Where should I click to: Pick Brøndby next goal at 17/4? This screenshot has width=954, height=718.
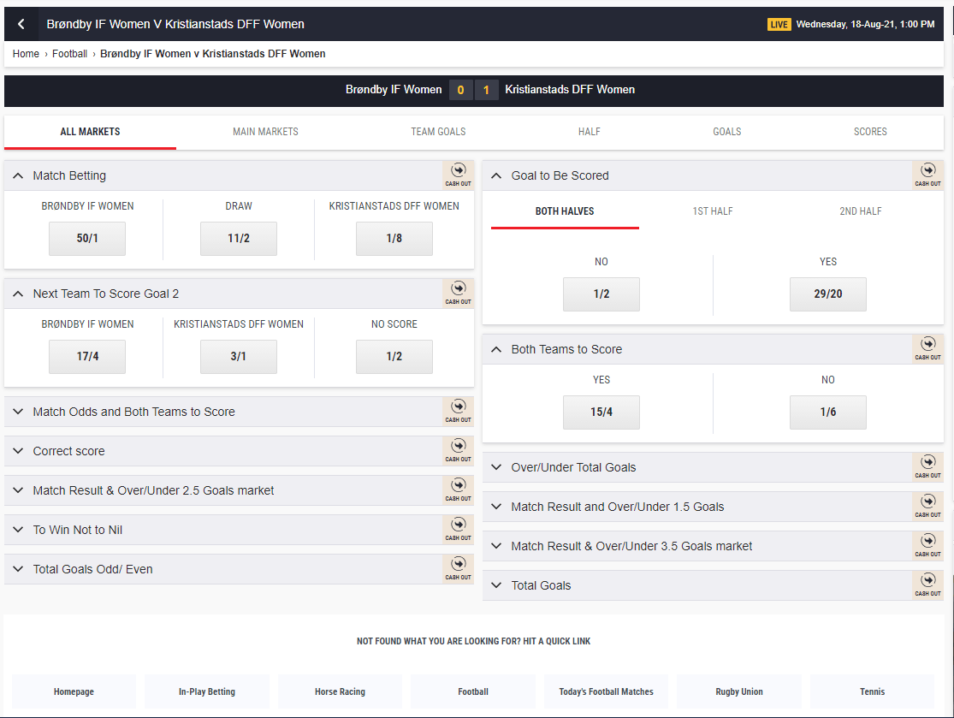87,357
